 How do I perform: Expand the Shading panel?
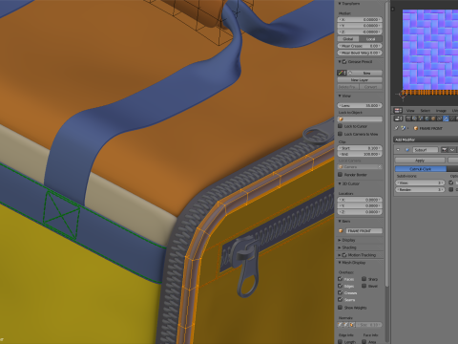(340, 247)
